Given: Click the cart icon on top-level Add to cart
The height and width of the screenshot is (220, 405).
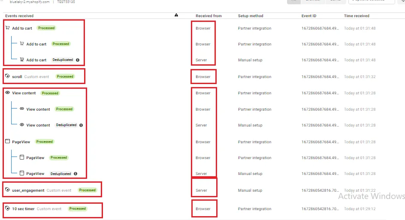Looking at the screenshot, I should (x=8, y=27).
